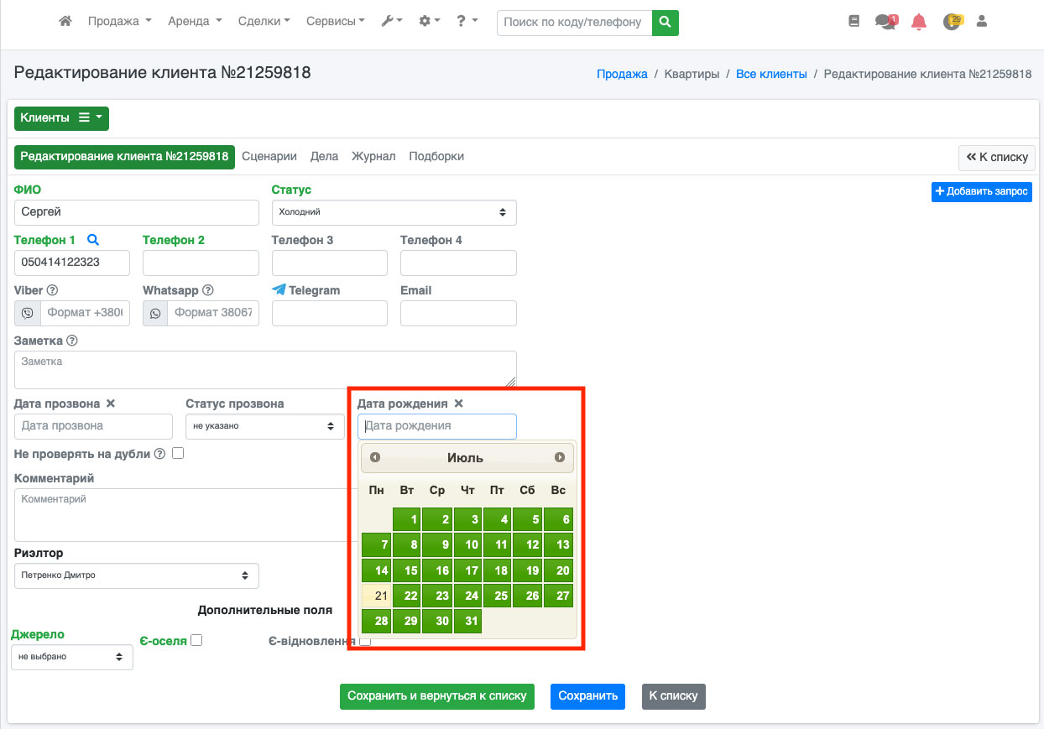Screen dimensions: 1044x729
Task: Switch to the Журнал tab
Action: point(373,157)
